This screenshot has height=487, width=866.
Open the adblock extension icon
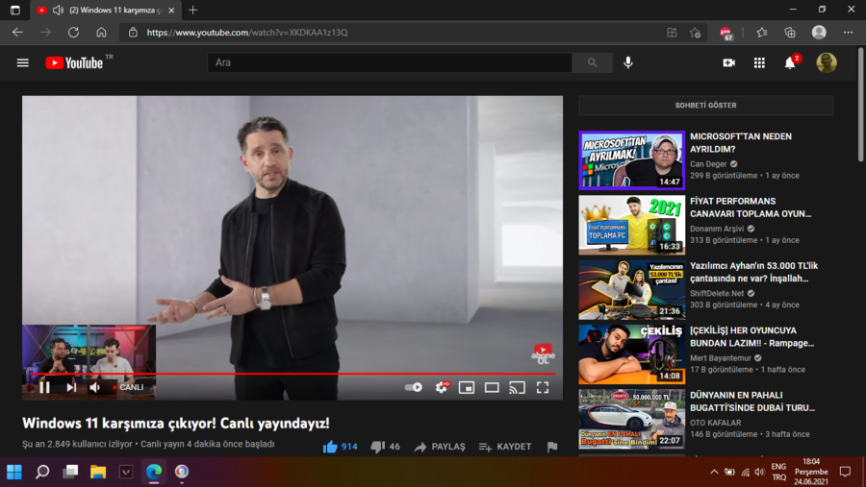(726, 33)
